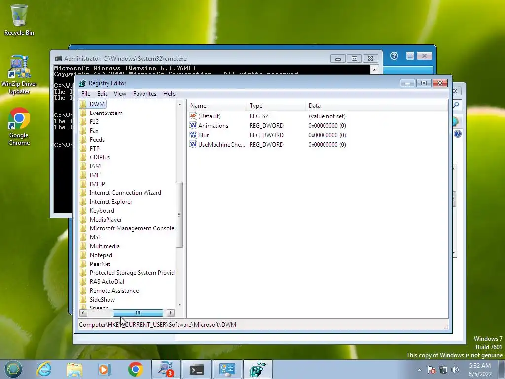Select the Remote Assistance key
The image size is (505, 379).
(x=114, y=291)
